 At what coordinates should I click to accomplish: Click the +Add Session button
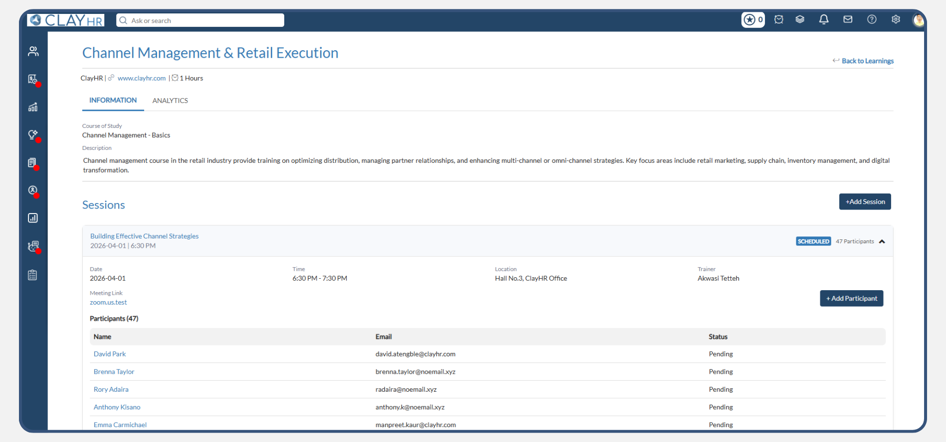pos(865,202)
